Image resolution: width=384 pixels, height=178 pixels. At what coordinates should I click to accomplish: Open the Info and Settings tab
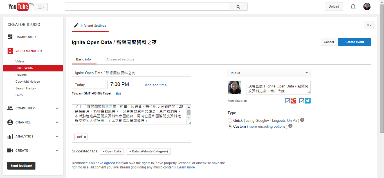point(90,26)
